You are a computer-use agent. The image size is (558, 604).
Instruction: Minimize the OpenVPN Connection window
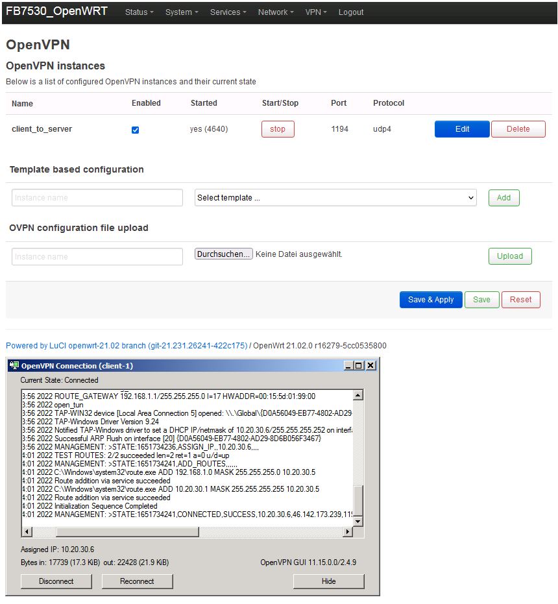(x=348, y=365)
